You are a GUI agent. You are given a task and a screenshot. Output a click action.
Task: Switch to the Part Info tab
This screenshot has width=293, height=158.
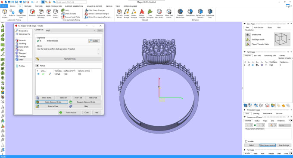(x=258, y=56)
